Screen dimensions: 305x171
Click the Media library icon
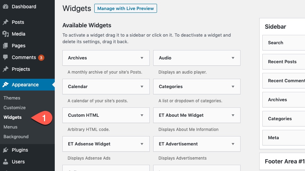6,34
